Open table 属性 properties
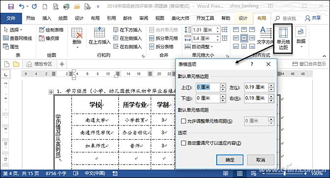The width and height of the screenshot is (330, 178). [x=11, y=46]
